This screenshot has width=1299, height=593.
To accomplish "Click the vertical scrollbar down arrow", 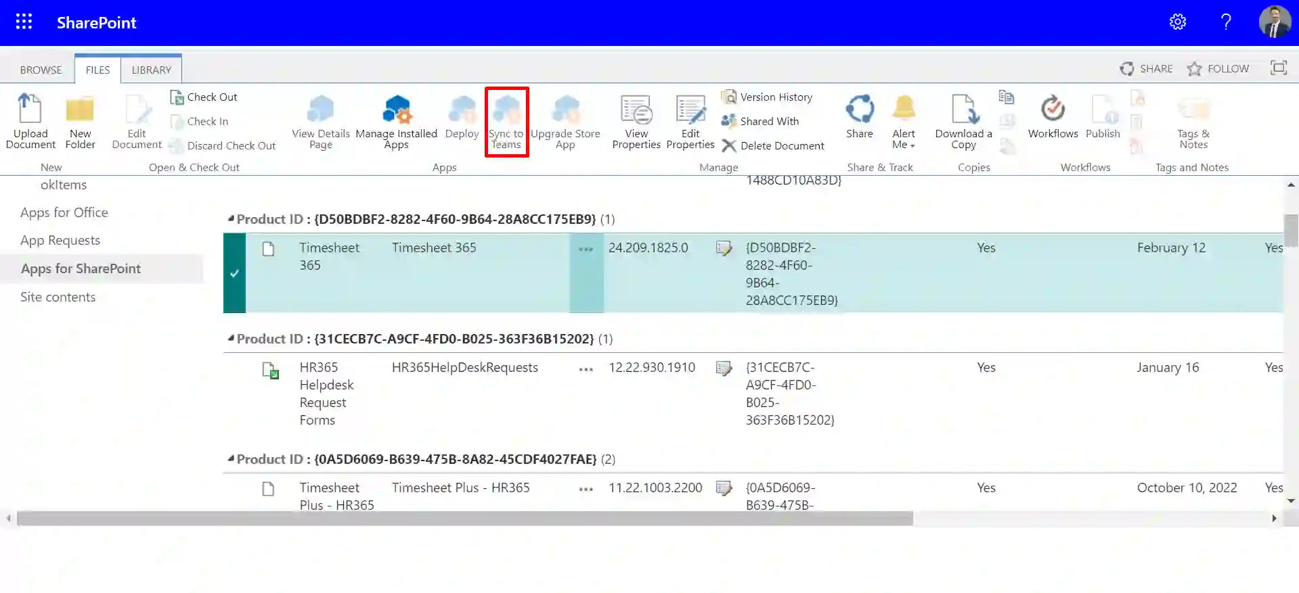I will click(x=1291, y=501).
